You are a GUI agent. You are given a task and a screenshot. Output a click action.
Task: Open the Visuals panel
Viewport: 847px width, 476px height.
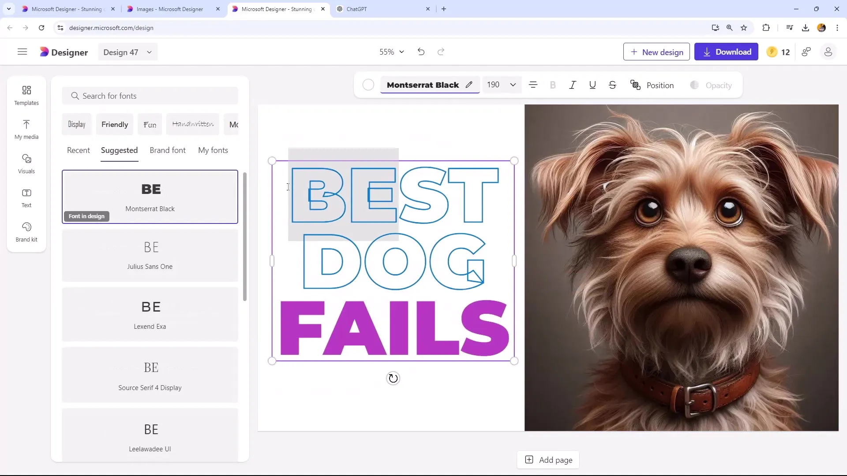26,164
